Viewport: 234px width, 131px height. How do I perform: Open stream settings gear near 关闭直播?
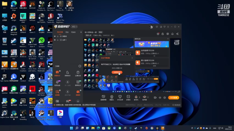165,98
